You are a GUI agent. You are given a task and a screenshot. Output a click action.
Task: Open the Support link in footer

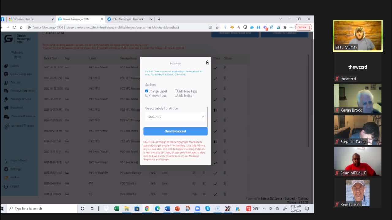(290, 198)
